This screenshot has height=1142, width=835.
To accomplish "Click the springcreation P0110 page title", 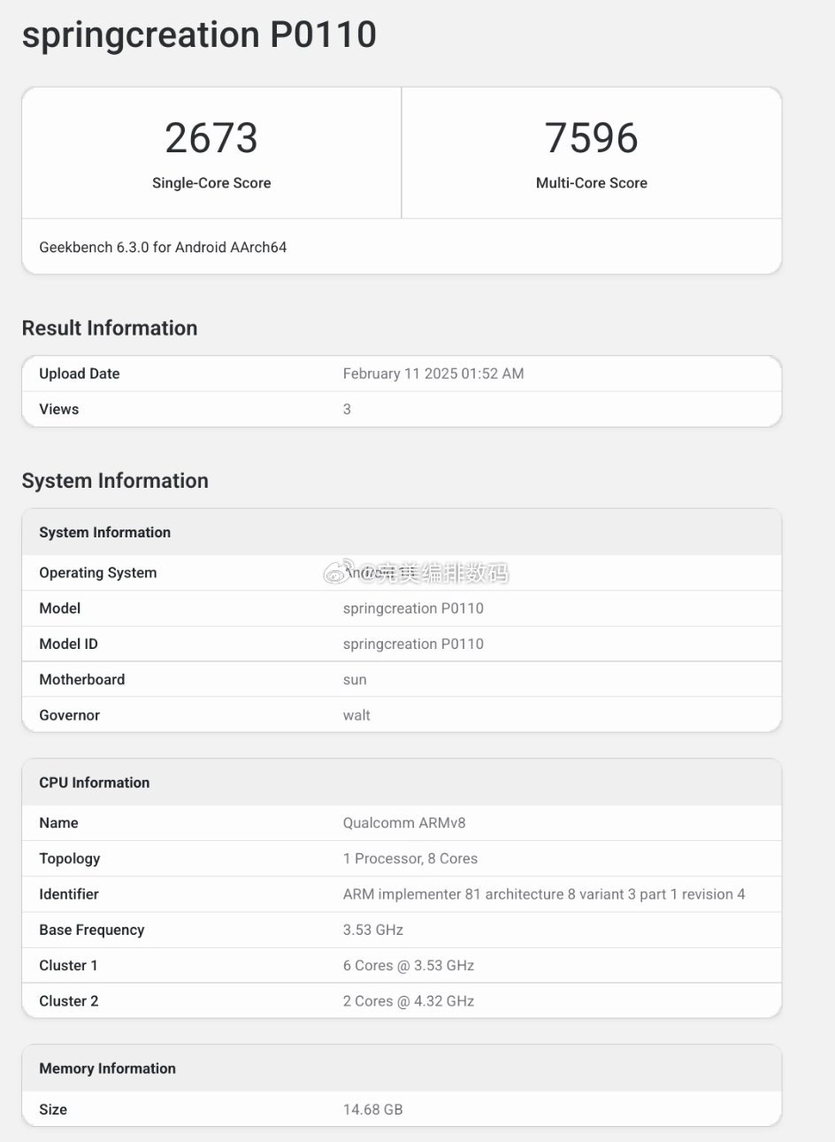I will [198, 35].
